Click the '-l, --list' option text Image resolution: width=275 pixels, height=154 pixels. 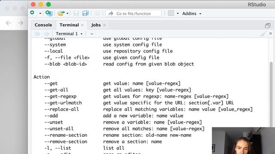[x=58, y=148]
